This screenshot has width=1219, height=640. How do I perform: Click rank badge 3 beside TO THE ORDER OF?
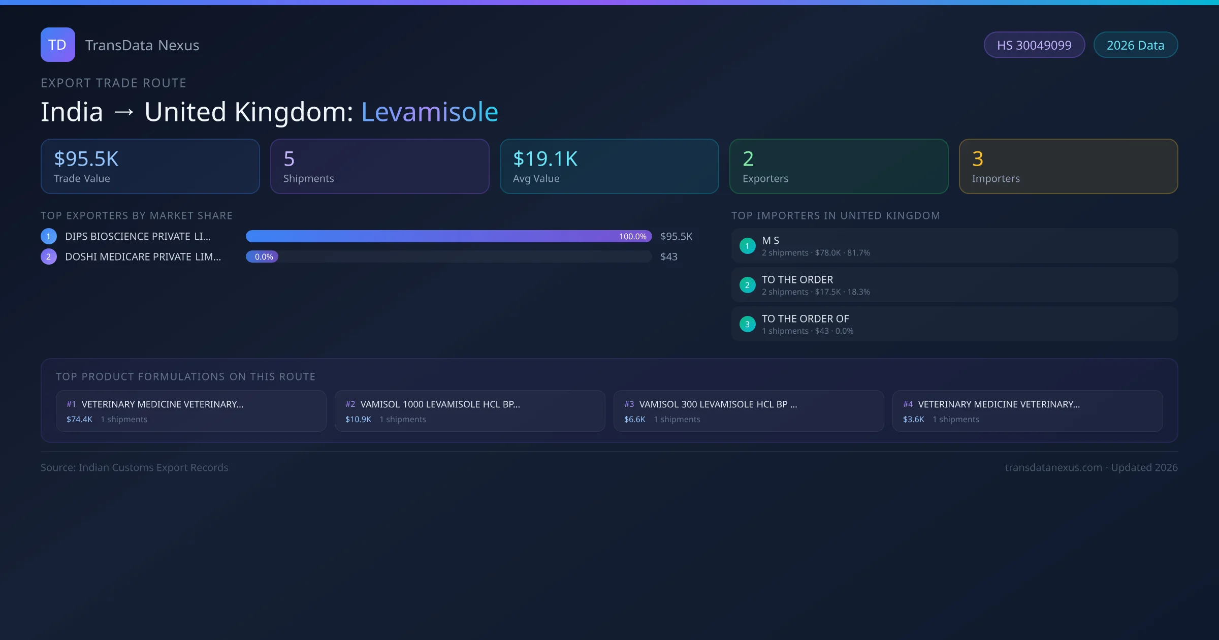(x=747, y=324)
